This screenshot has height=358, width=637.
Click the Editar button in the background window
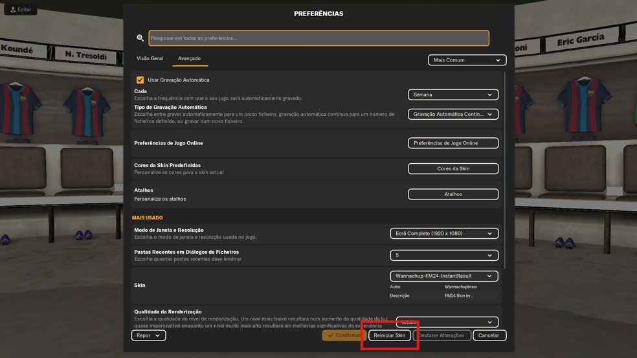pos(21,9)
